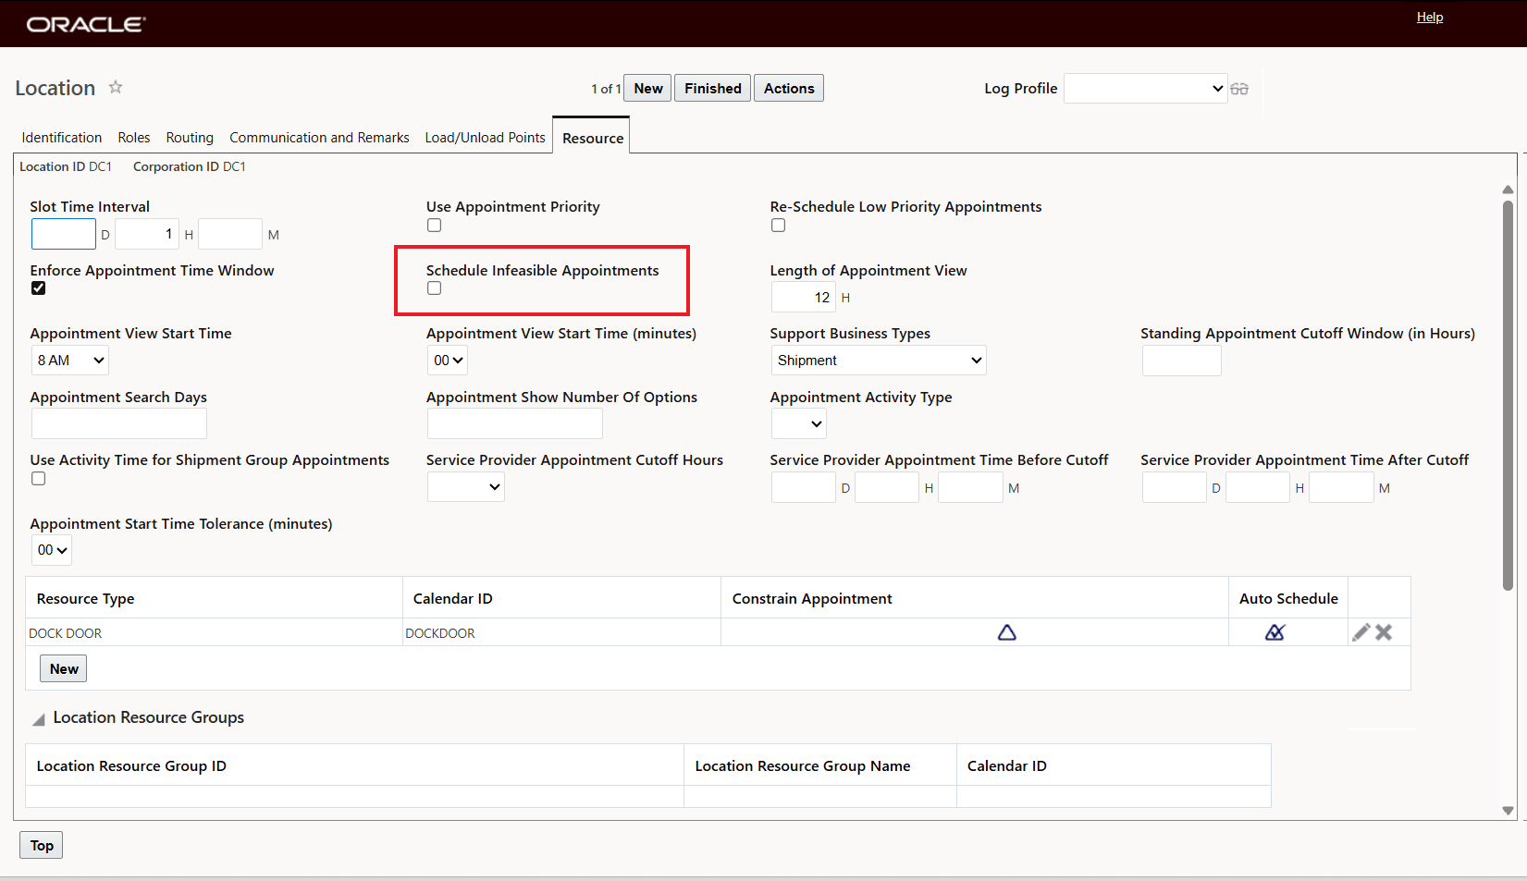Image resolution: width=1527 pixels, height=881 pixels.
Task: Enable Schedule Infeasible Appointments
Action: 434,288
